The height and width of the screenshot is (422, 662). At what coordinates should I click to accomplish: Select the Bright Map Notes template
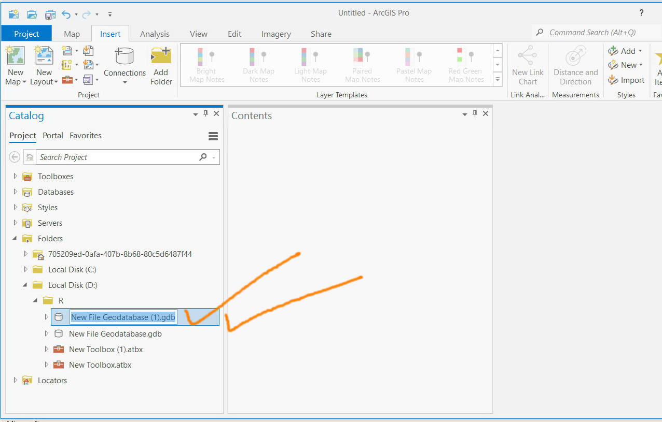tap(206, 65)
